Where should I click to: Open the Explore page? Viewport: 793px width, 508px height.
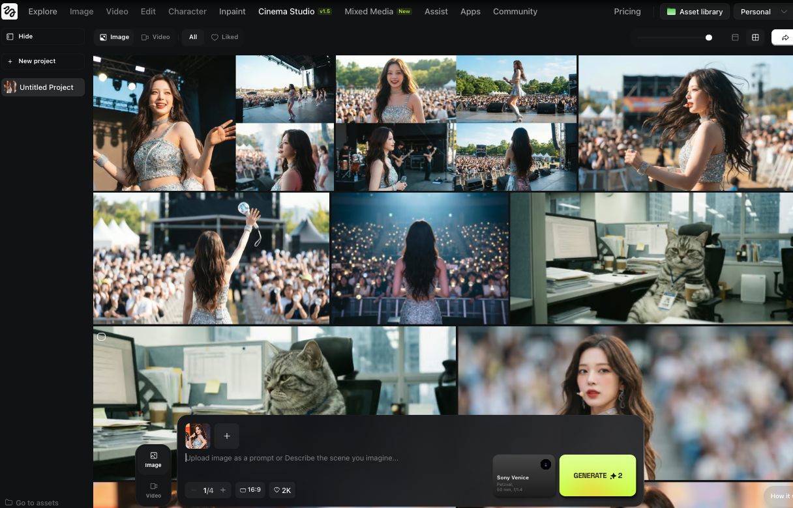click(42, 12)
